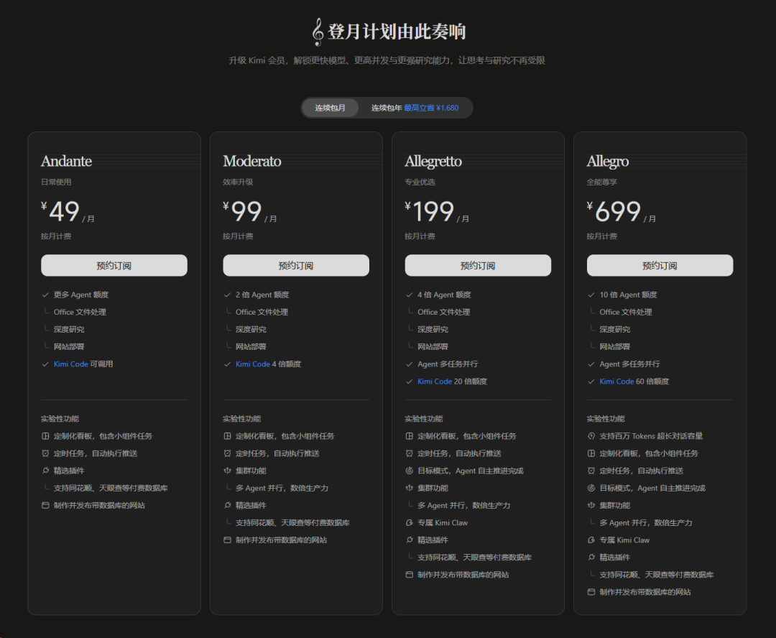Click plugin icon beside 精选插件 in Andante

pyautogui.click(x=45, y=471)
